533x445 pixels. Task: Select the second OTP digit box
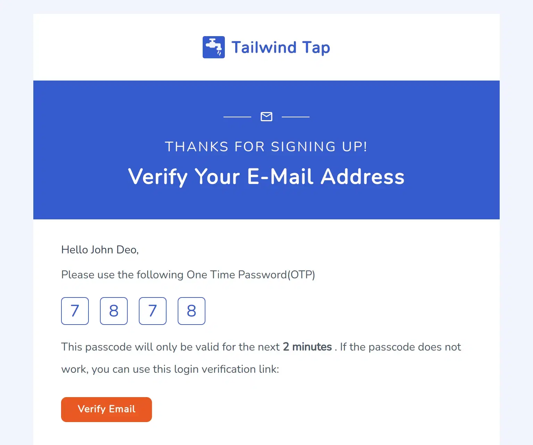(114, 311)
